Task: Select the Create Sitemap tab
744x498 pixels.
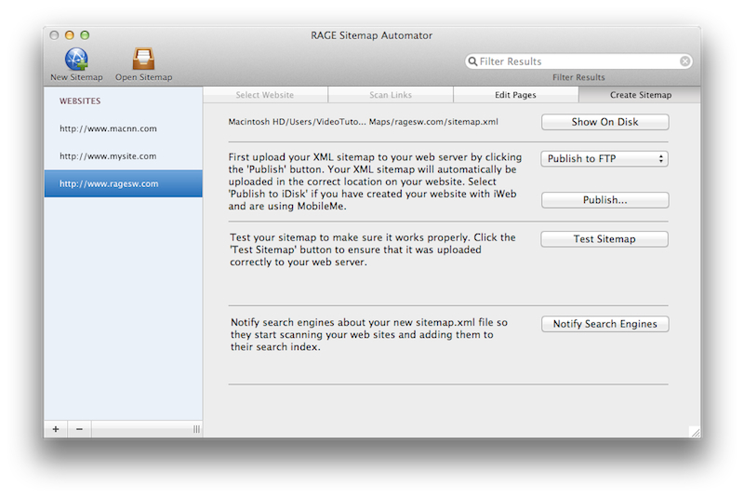Action: click(x=640, y=95)
